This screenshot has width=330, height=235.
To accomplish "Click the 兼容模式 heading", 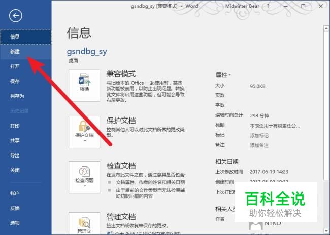I will [121, 74].
